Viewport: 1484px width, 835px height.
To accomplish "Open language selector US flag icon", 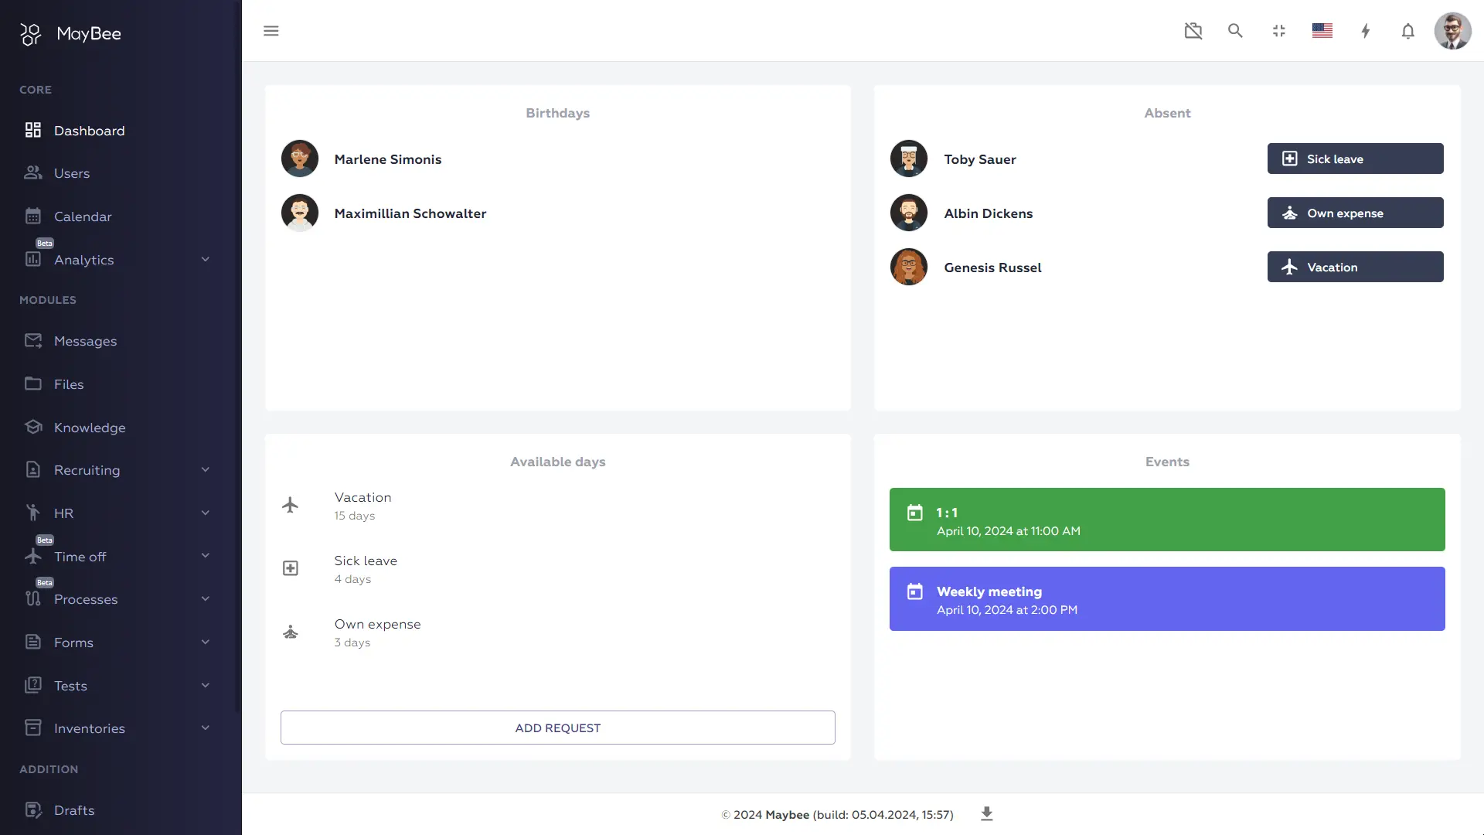I will (1322, 31).
